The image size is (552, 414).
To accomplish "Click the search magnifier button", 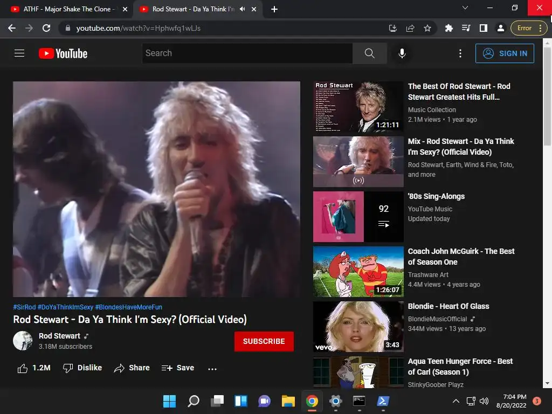I will (370, 53).
